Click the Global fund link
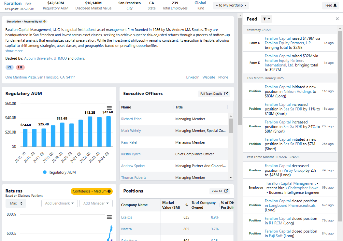 click(200, 3)
